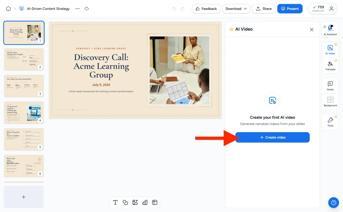The image size is (343, 212).
Task: Start the presentation with Present
Action: [290, 9]
